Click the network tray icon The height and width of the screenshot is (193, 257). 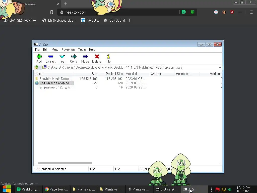224,189
